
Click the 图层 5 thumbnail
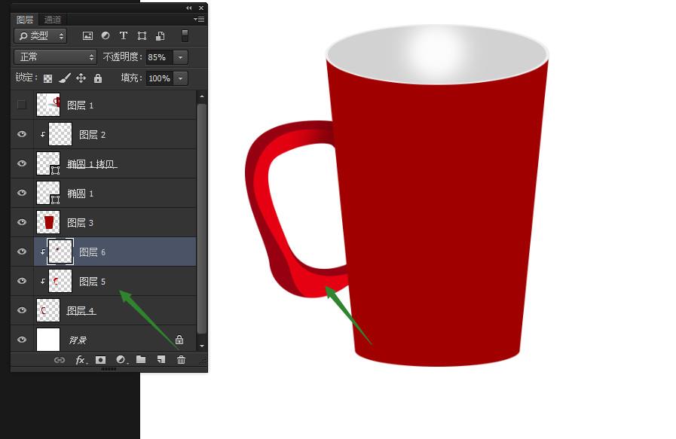[x=60, y=280]
